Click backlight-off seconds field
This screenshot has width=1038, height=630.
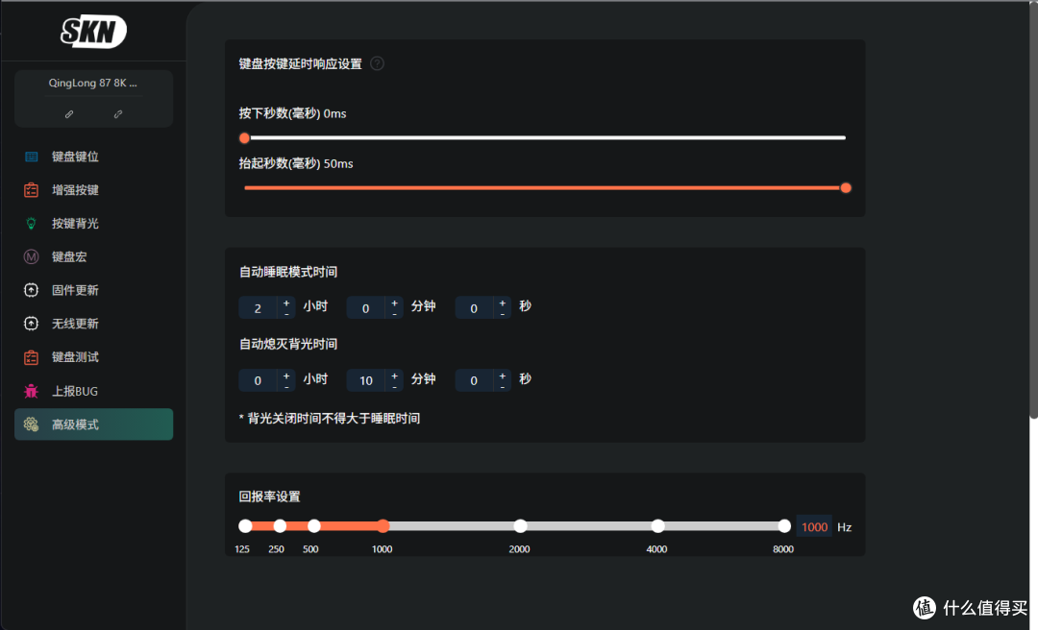(474, 380)
